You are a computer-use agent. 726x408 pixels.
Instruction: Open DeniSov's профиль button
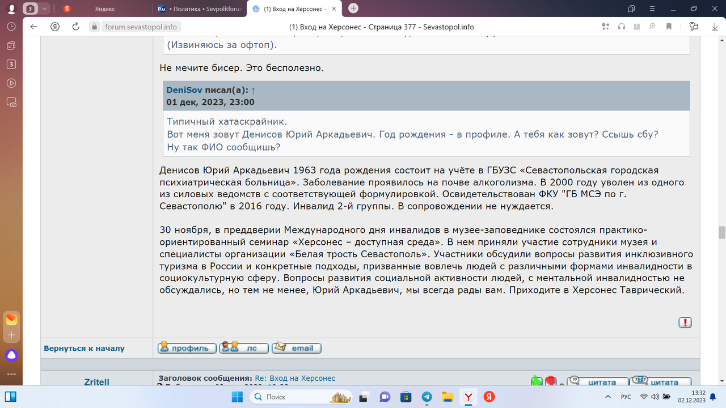187,348
